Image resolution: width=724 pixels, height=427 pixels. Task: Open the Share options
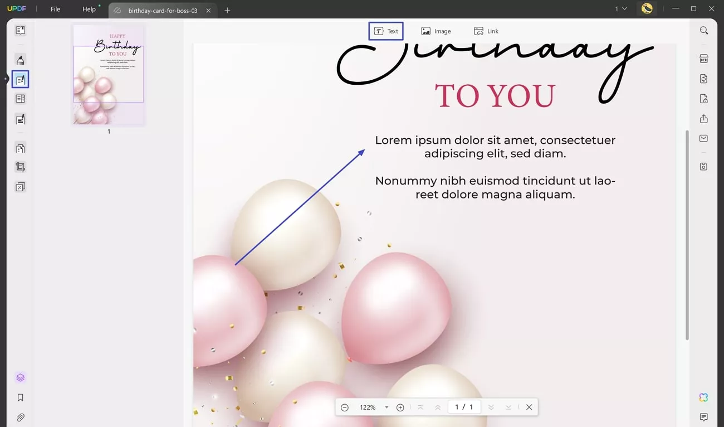click(703, 119)
